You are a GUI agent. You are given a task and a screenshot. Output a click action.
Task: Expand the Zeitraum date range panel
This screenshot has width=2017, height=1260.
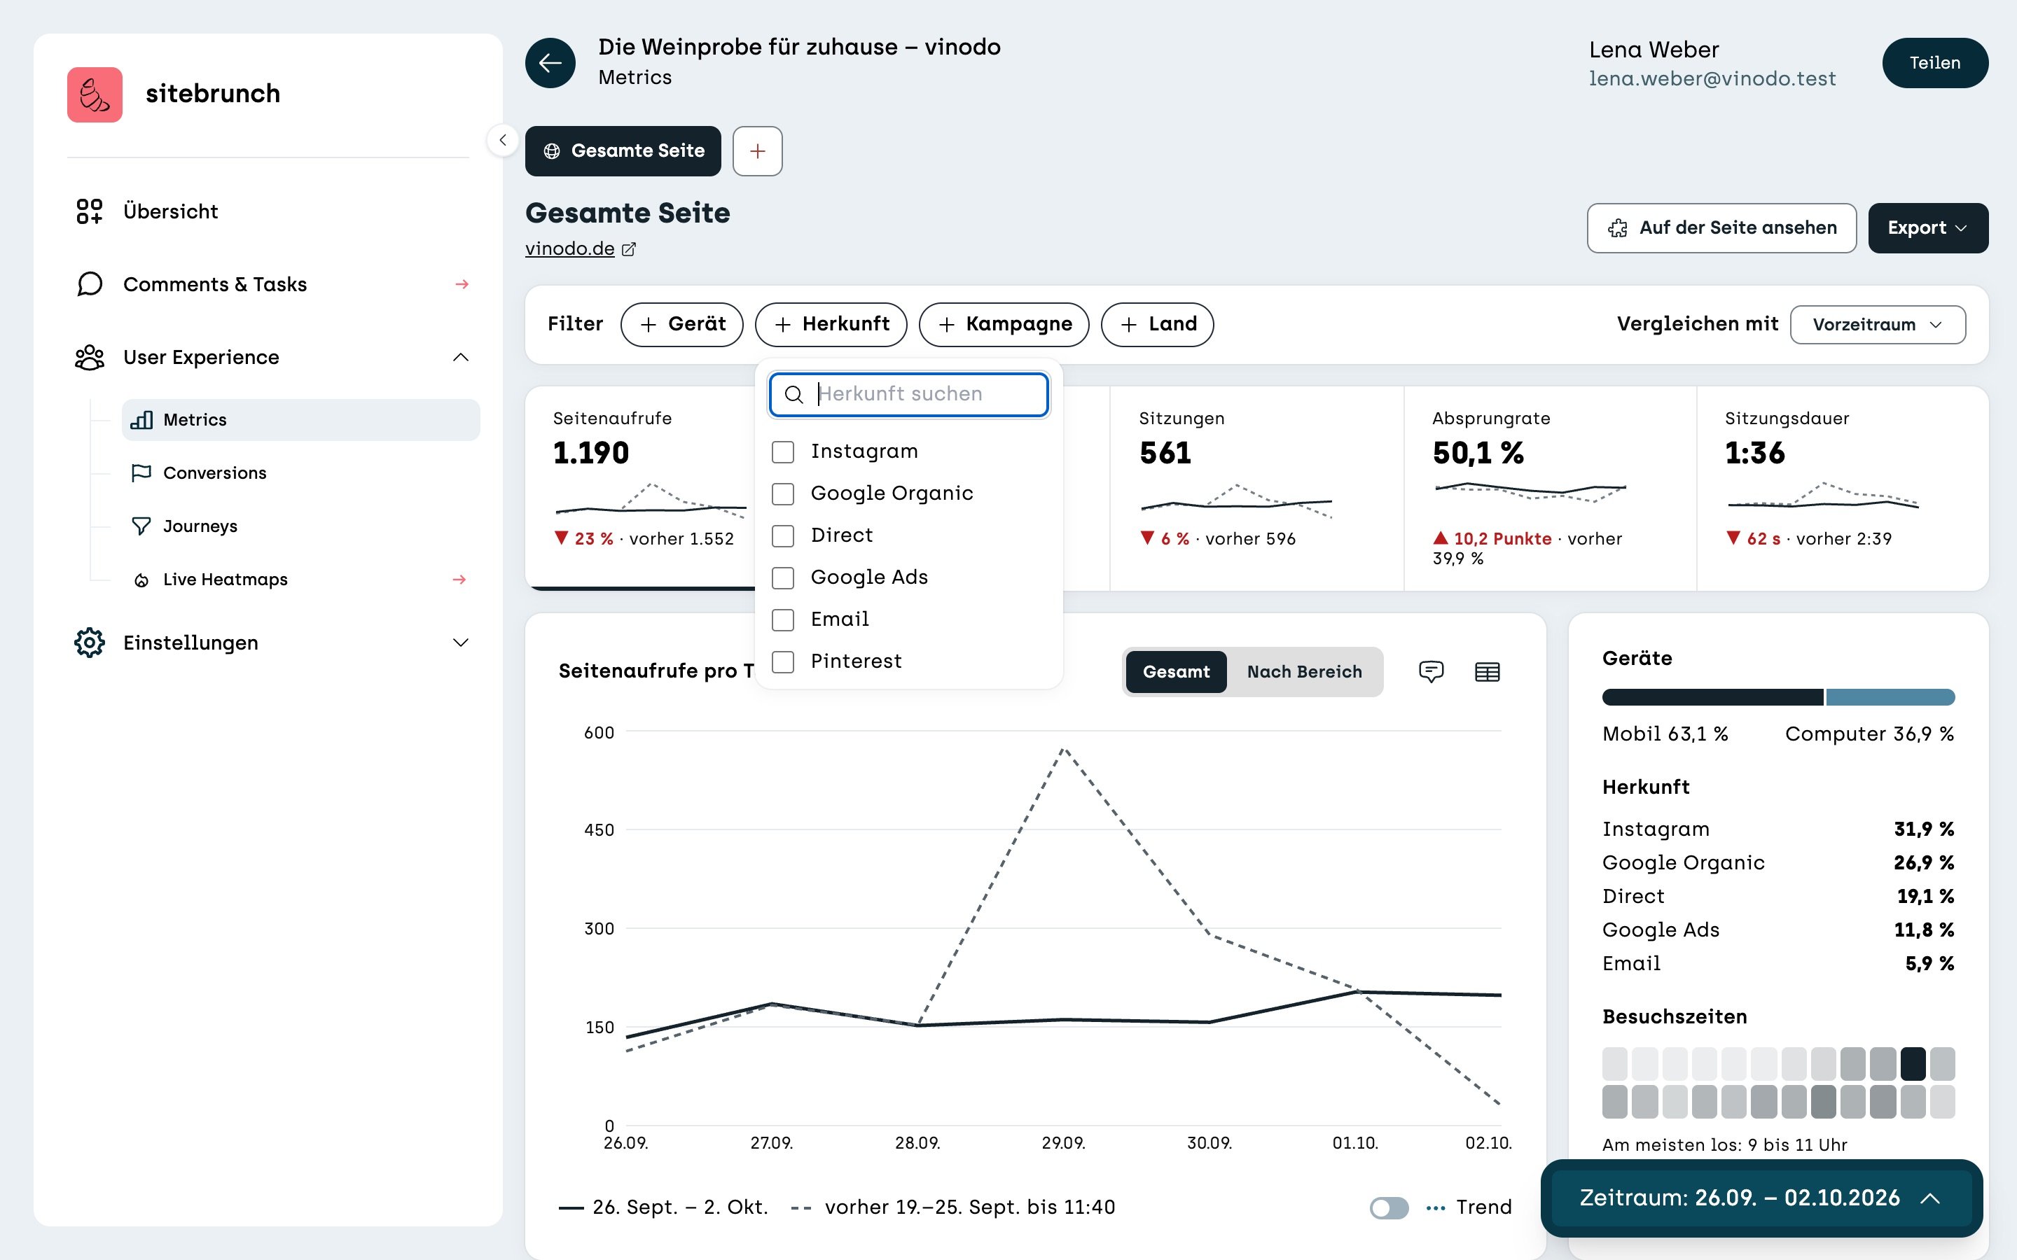point(1761,1198)
